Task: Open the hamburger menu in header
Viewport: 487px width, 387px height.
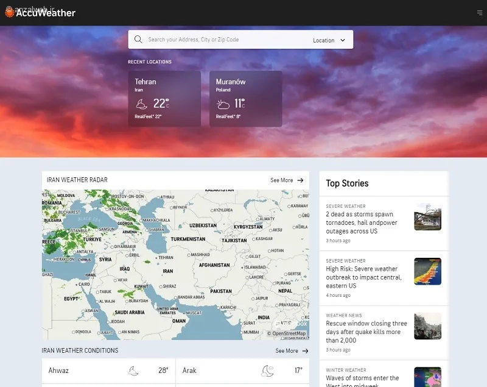Action: (x=480, y=13)
